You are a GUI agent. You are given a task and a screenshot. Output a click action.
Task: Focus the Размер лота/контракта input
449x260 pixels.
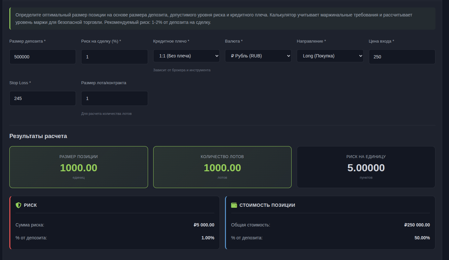tap(114, 98)
